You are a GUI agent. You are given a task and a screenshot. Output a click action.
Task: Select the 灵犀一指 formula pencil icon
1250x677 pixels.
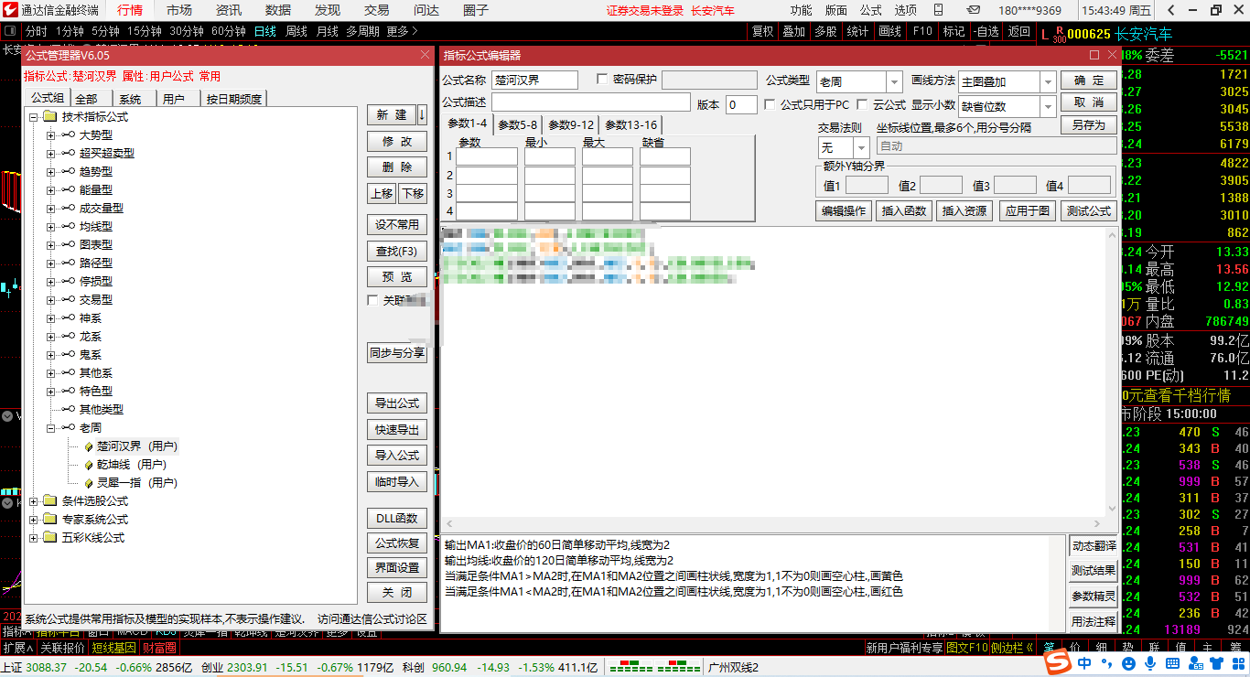[x=88, y=483]
